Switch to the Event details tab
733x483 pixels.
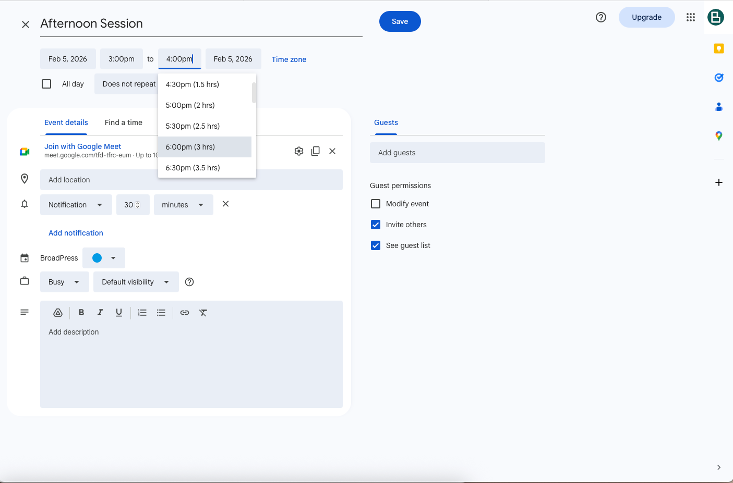pyautogui.click(x=66, y=122)
